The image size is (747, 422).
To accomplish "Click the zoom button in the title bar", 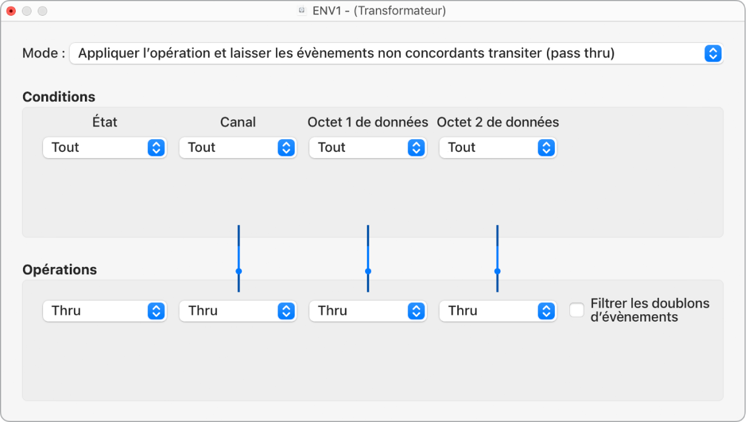I will [x=42, y=11].
